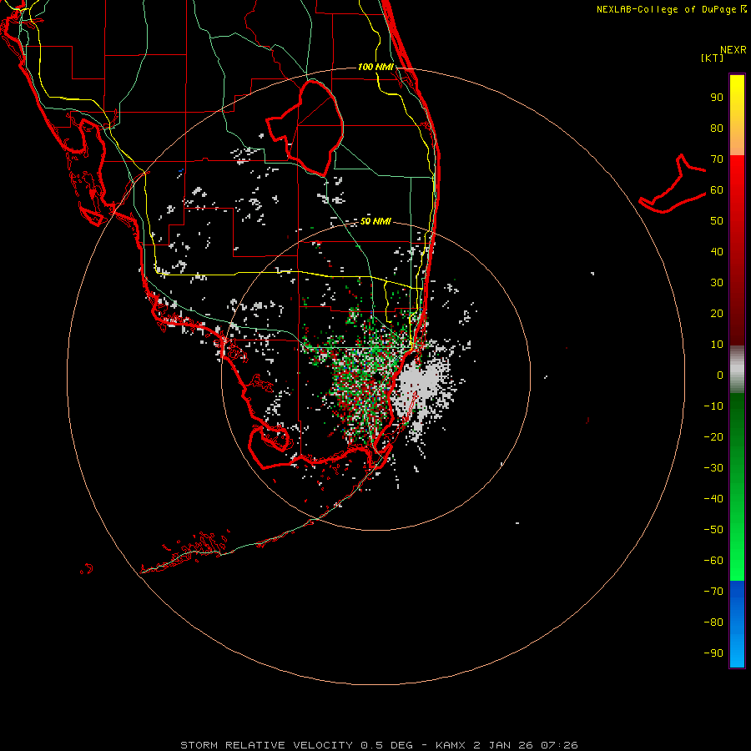Viewport: 751px width, 751px height.
Task: Click the Storm Relative Velocity caption at bottom
Action: click(x=379, y=745)
